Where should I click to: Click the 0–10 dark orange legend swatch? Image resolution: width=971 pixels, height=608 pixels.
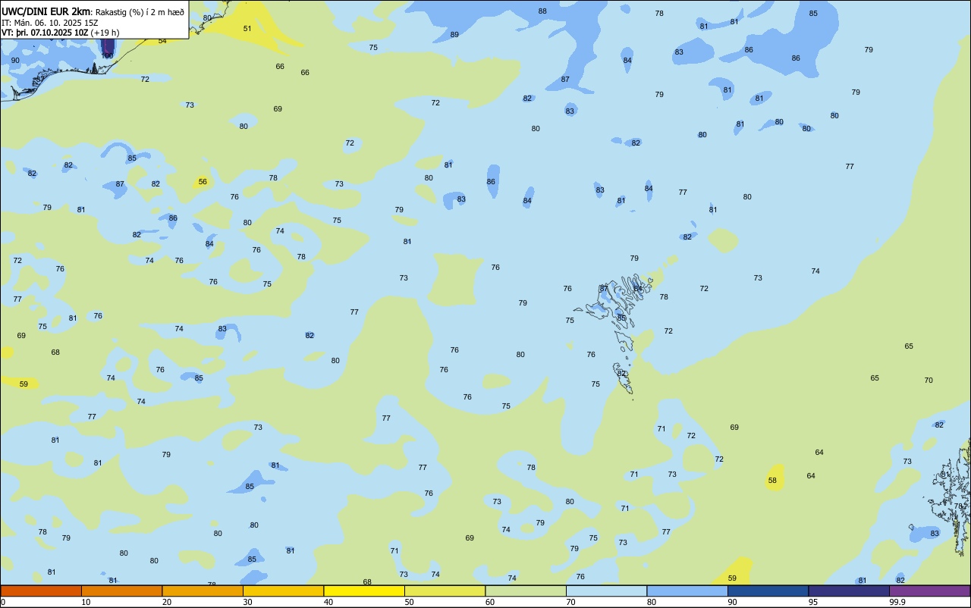tap(41, 591)
